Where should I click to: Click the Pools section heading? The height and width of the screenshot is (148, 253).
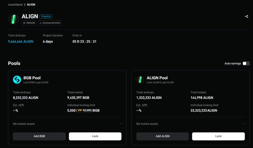click(14, 63)
